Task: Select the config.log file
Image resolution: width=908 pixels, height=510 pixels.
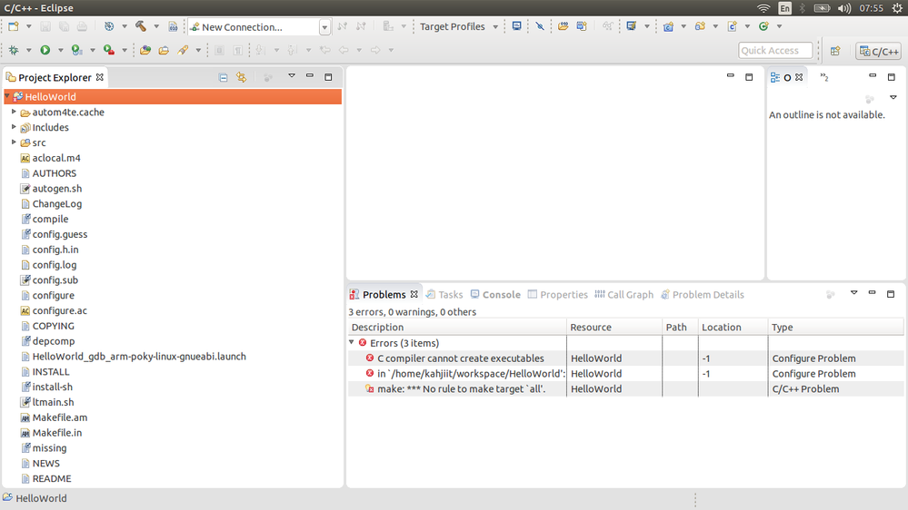Action: (x=55, y=265)
